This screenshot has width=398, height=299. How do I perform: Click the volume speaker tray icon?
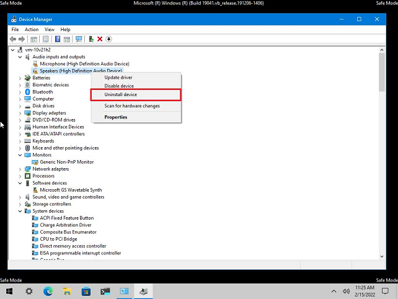[x=346, y=292]
